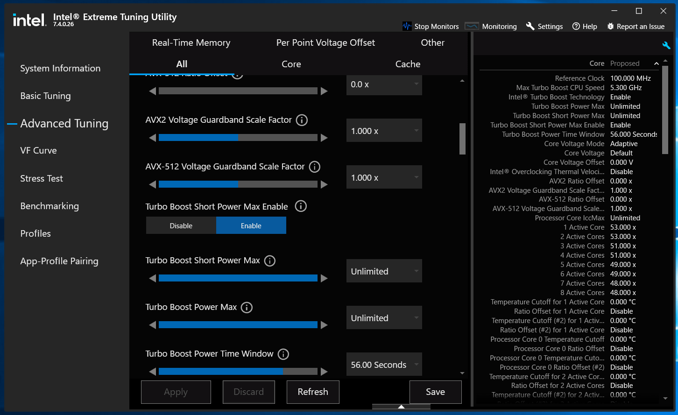
Task: Go to Basic Tuning section
Action: click(x=46, y=96)
